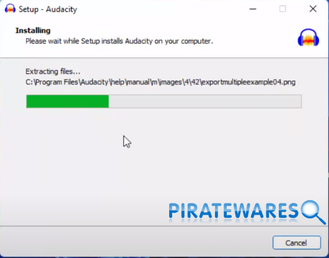Image resolution: width=329 pixels, height=258 pixels.
Task: Click the word "Audacity" in window title
Action: [x=61, y=10]
